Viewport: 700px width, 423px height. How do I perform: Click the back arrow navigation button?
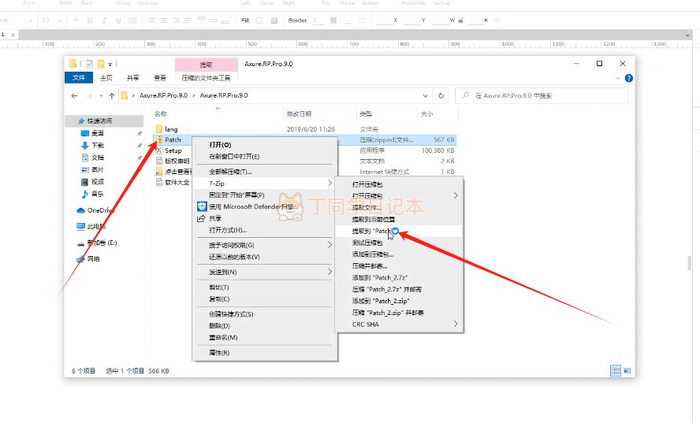(x=75, y=95)
